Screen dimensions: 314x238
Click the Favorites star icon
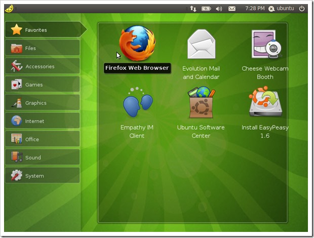pyautogui.click(x=16, y=30)
